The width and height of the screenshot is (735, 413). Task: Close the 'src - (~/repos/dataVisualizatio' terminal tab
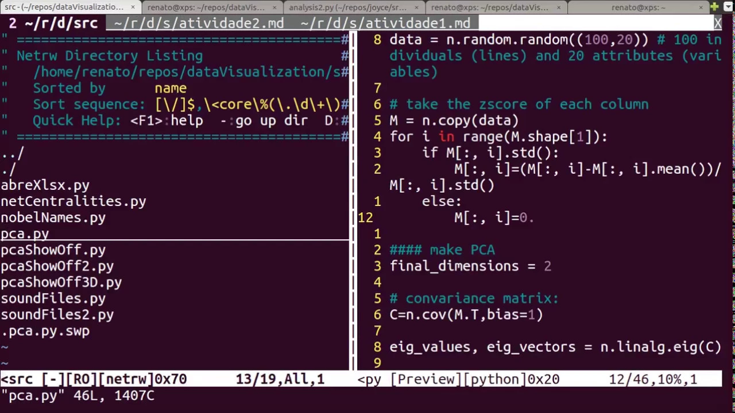tap(133, 7)
